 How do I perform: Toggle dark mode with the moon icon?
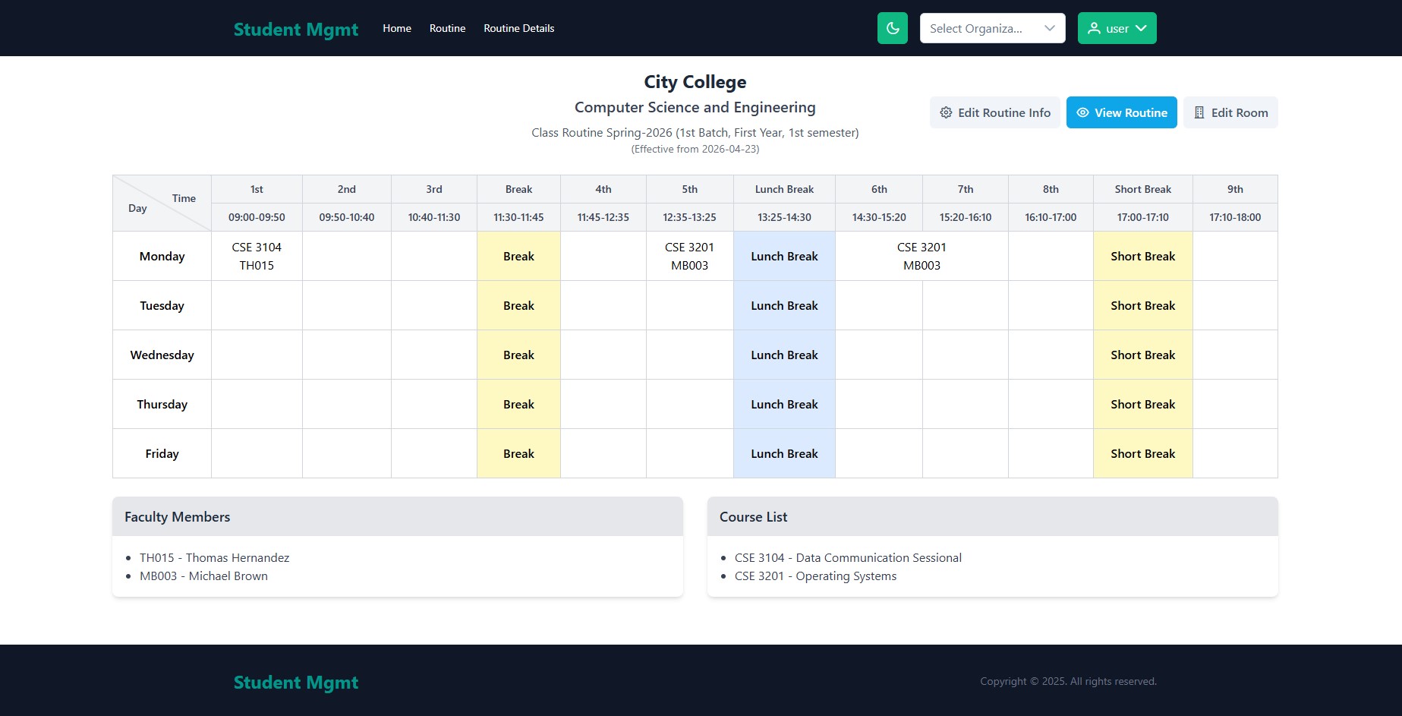coord(892,28)
